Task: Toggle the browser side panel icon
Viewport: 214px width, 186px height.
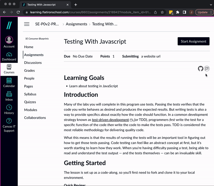Action: click(x=184, y=12)
